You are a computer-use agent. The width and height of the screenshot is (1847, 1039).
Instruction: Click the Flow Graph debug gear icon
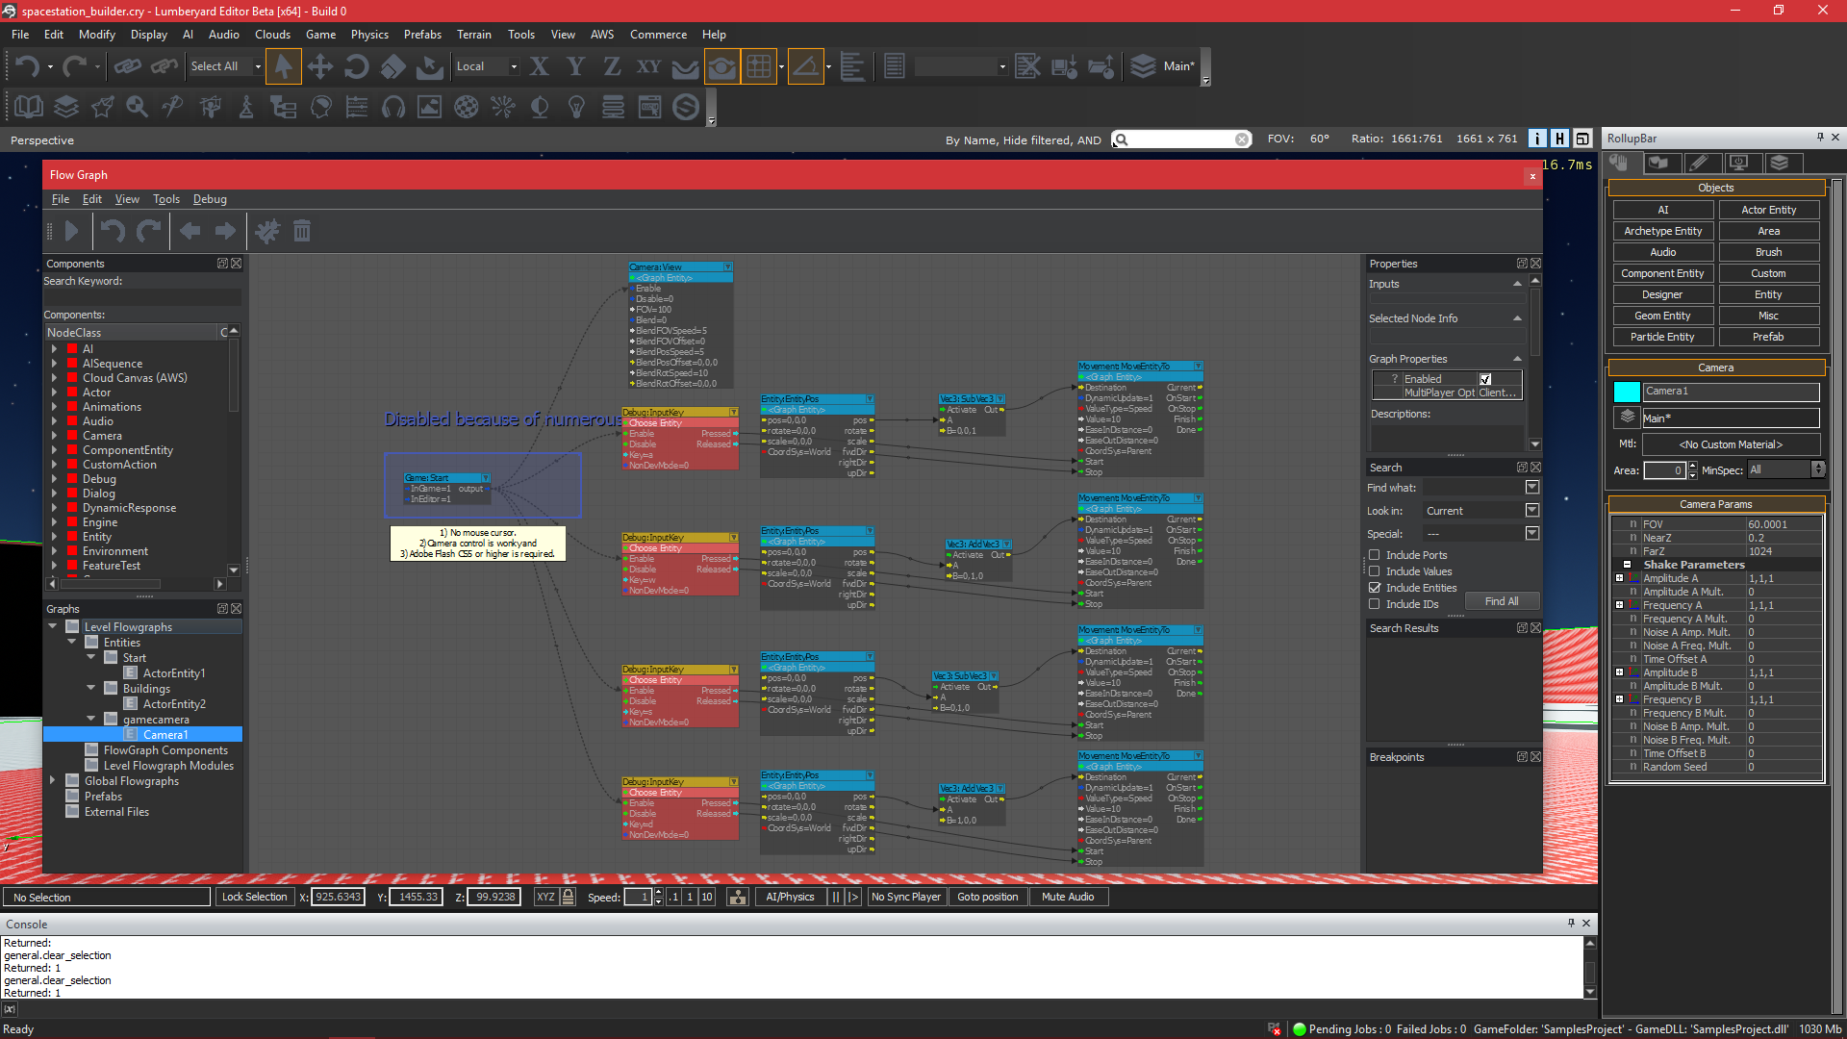click(266, 232)
